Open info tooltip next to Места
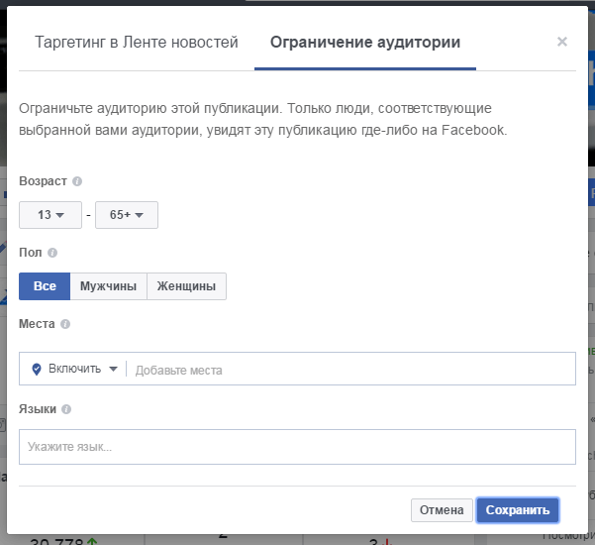Viewport: 595px width, 545px height. (65, 324)
